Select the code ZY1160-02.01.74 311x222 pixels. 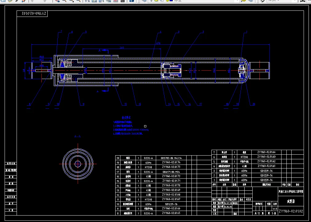[171, 162]
